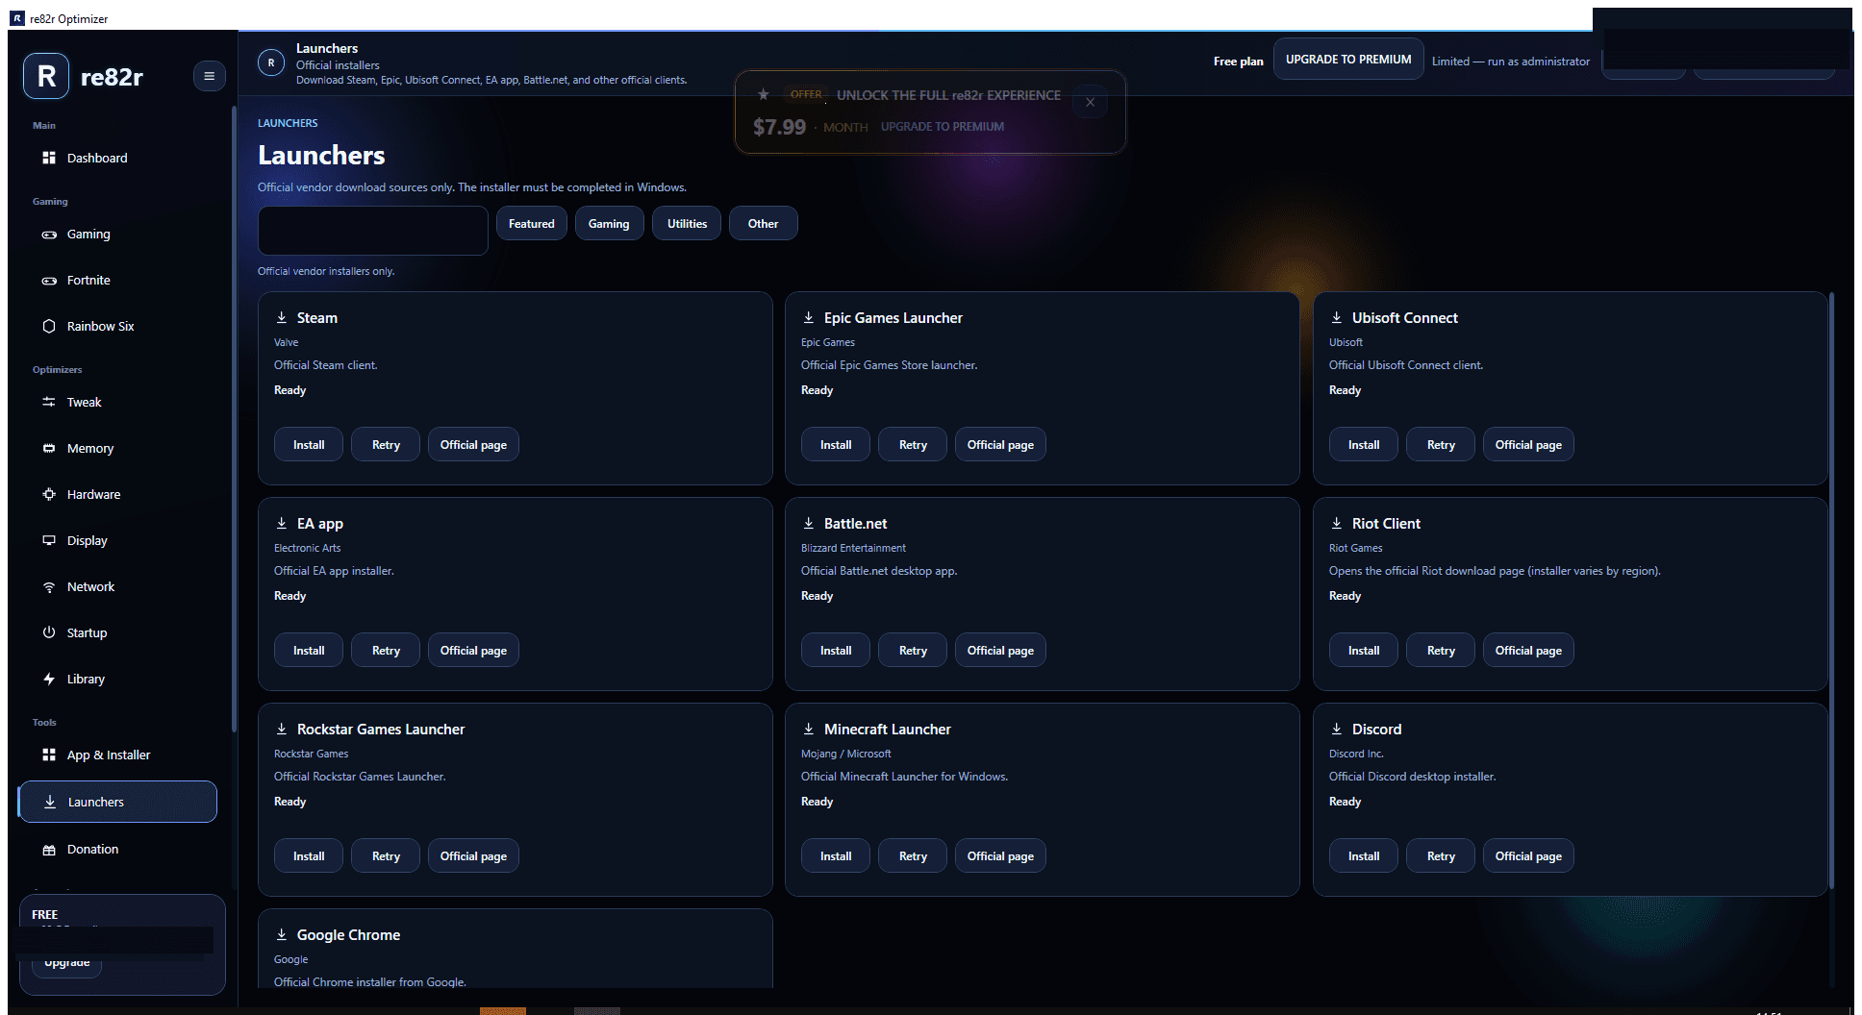Click download icon beside Riot Client

tap(1337, 523)
